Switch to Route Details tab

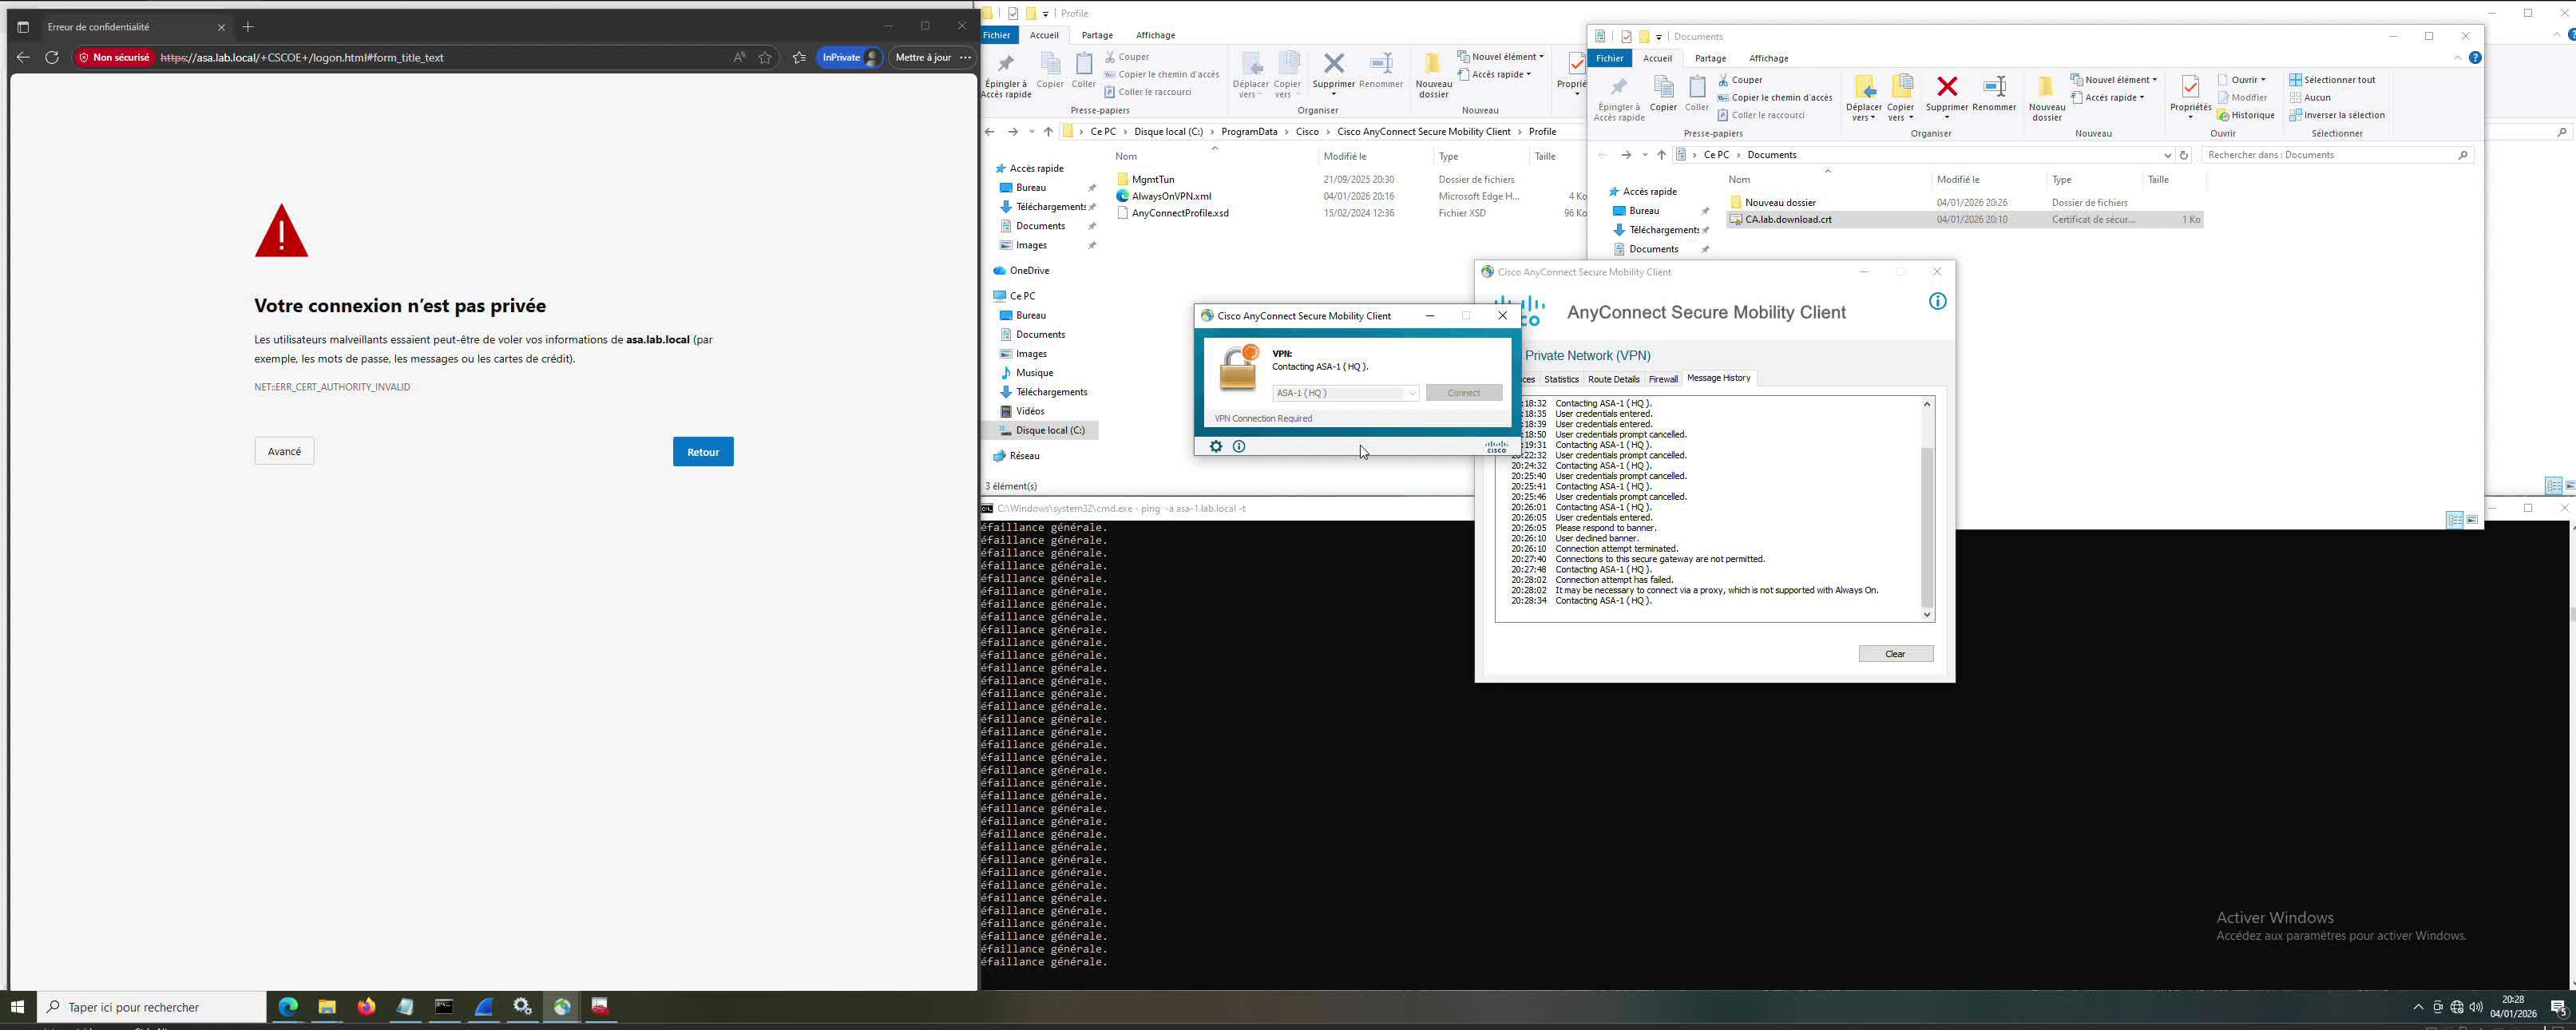1613,379
